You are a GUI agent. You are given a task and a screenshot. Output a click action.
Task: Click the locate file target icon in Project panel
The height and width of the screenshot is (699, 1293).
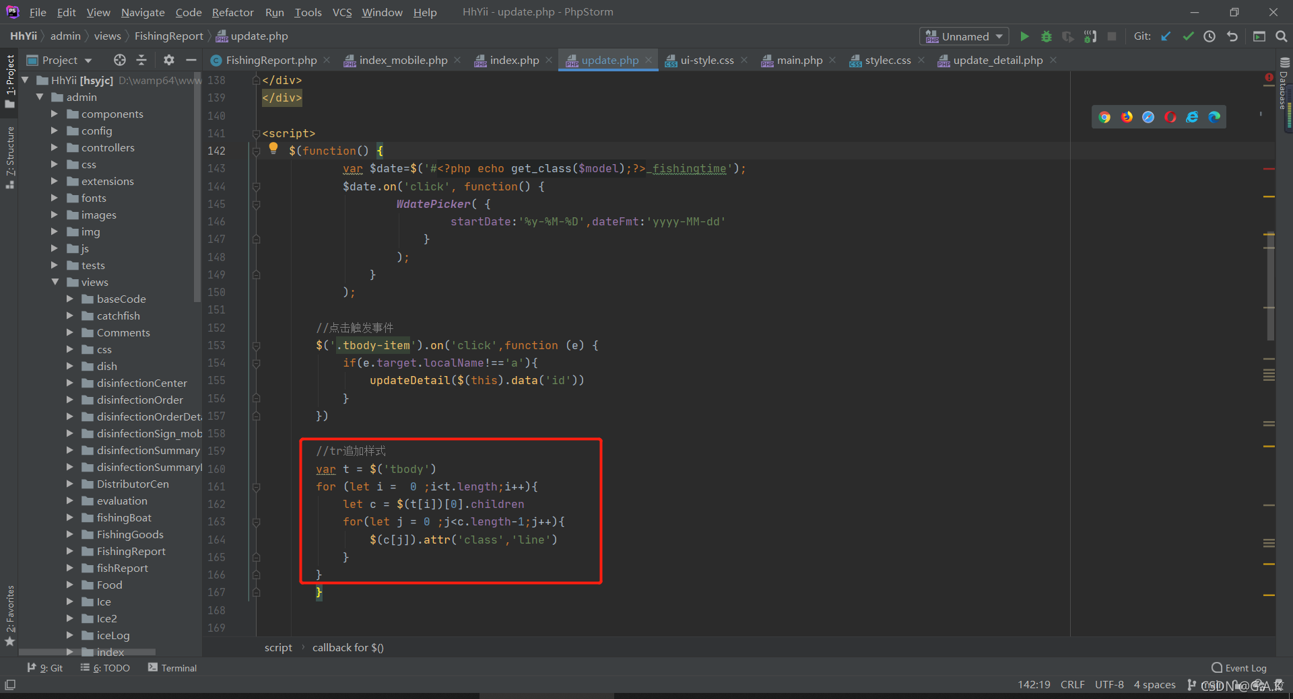120,60
